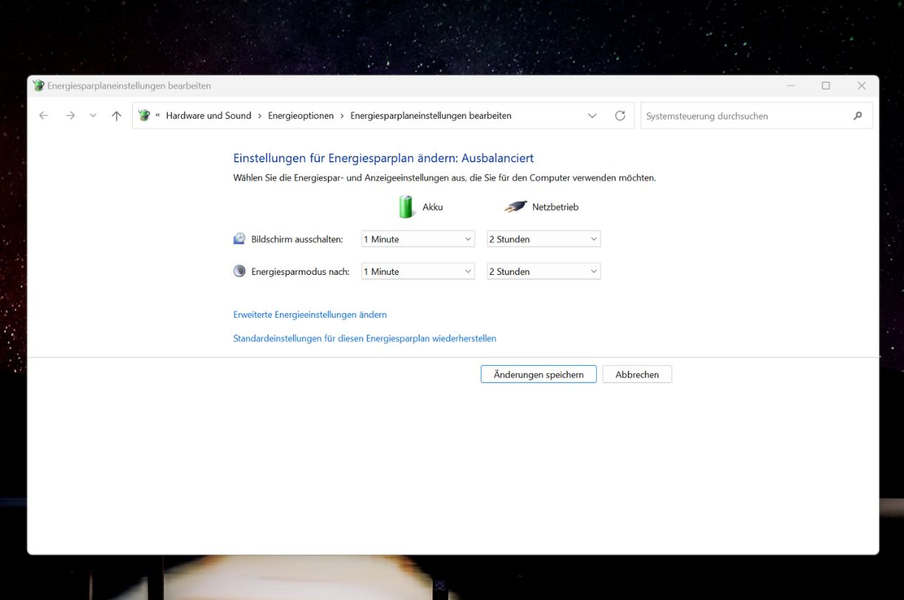Click the green Akku battery icon
The height and width of the screenshot is (600, 904).
(x=406, y=207)
